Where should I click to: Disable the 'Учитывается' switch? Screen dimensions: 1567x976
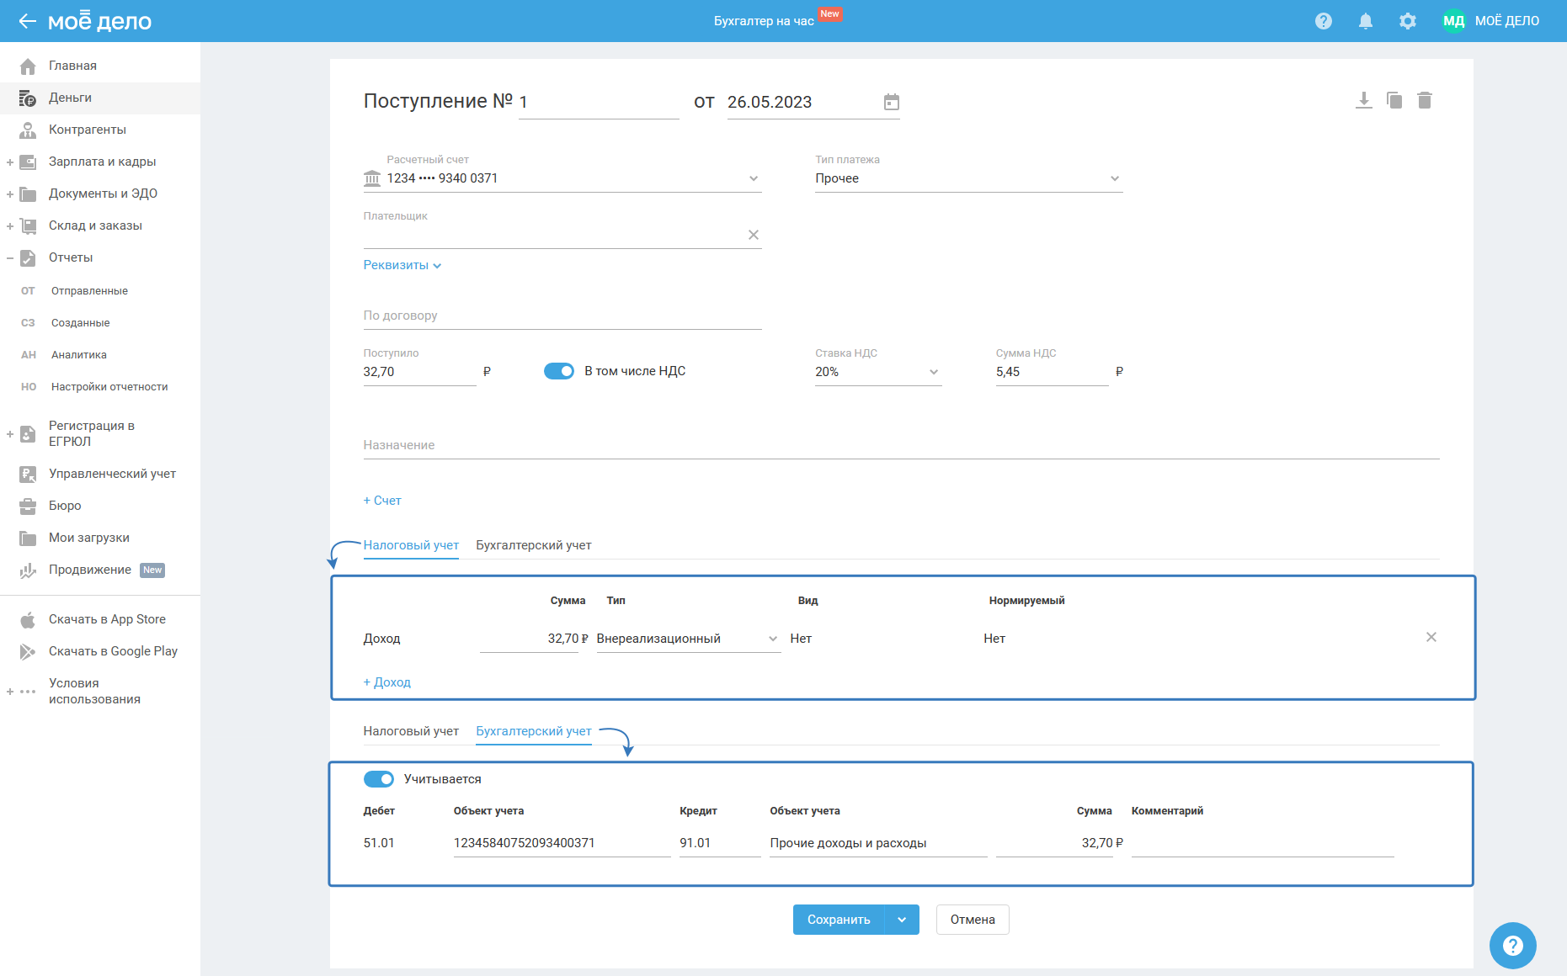(x=379, y=779)
